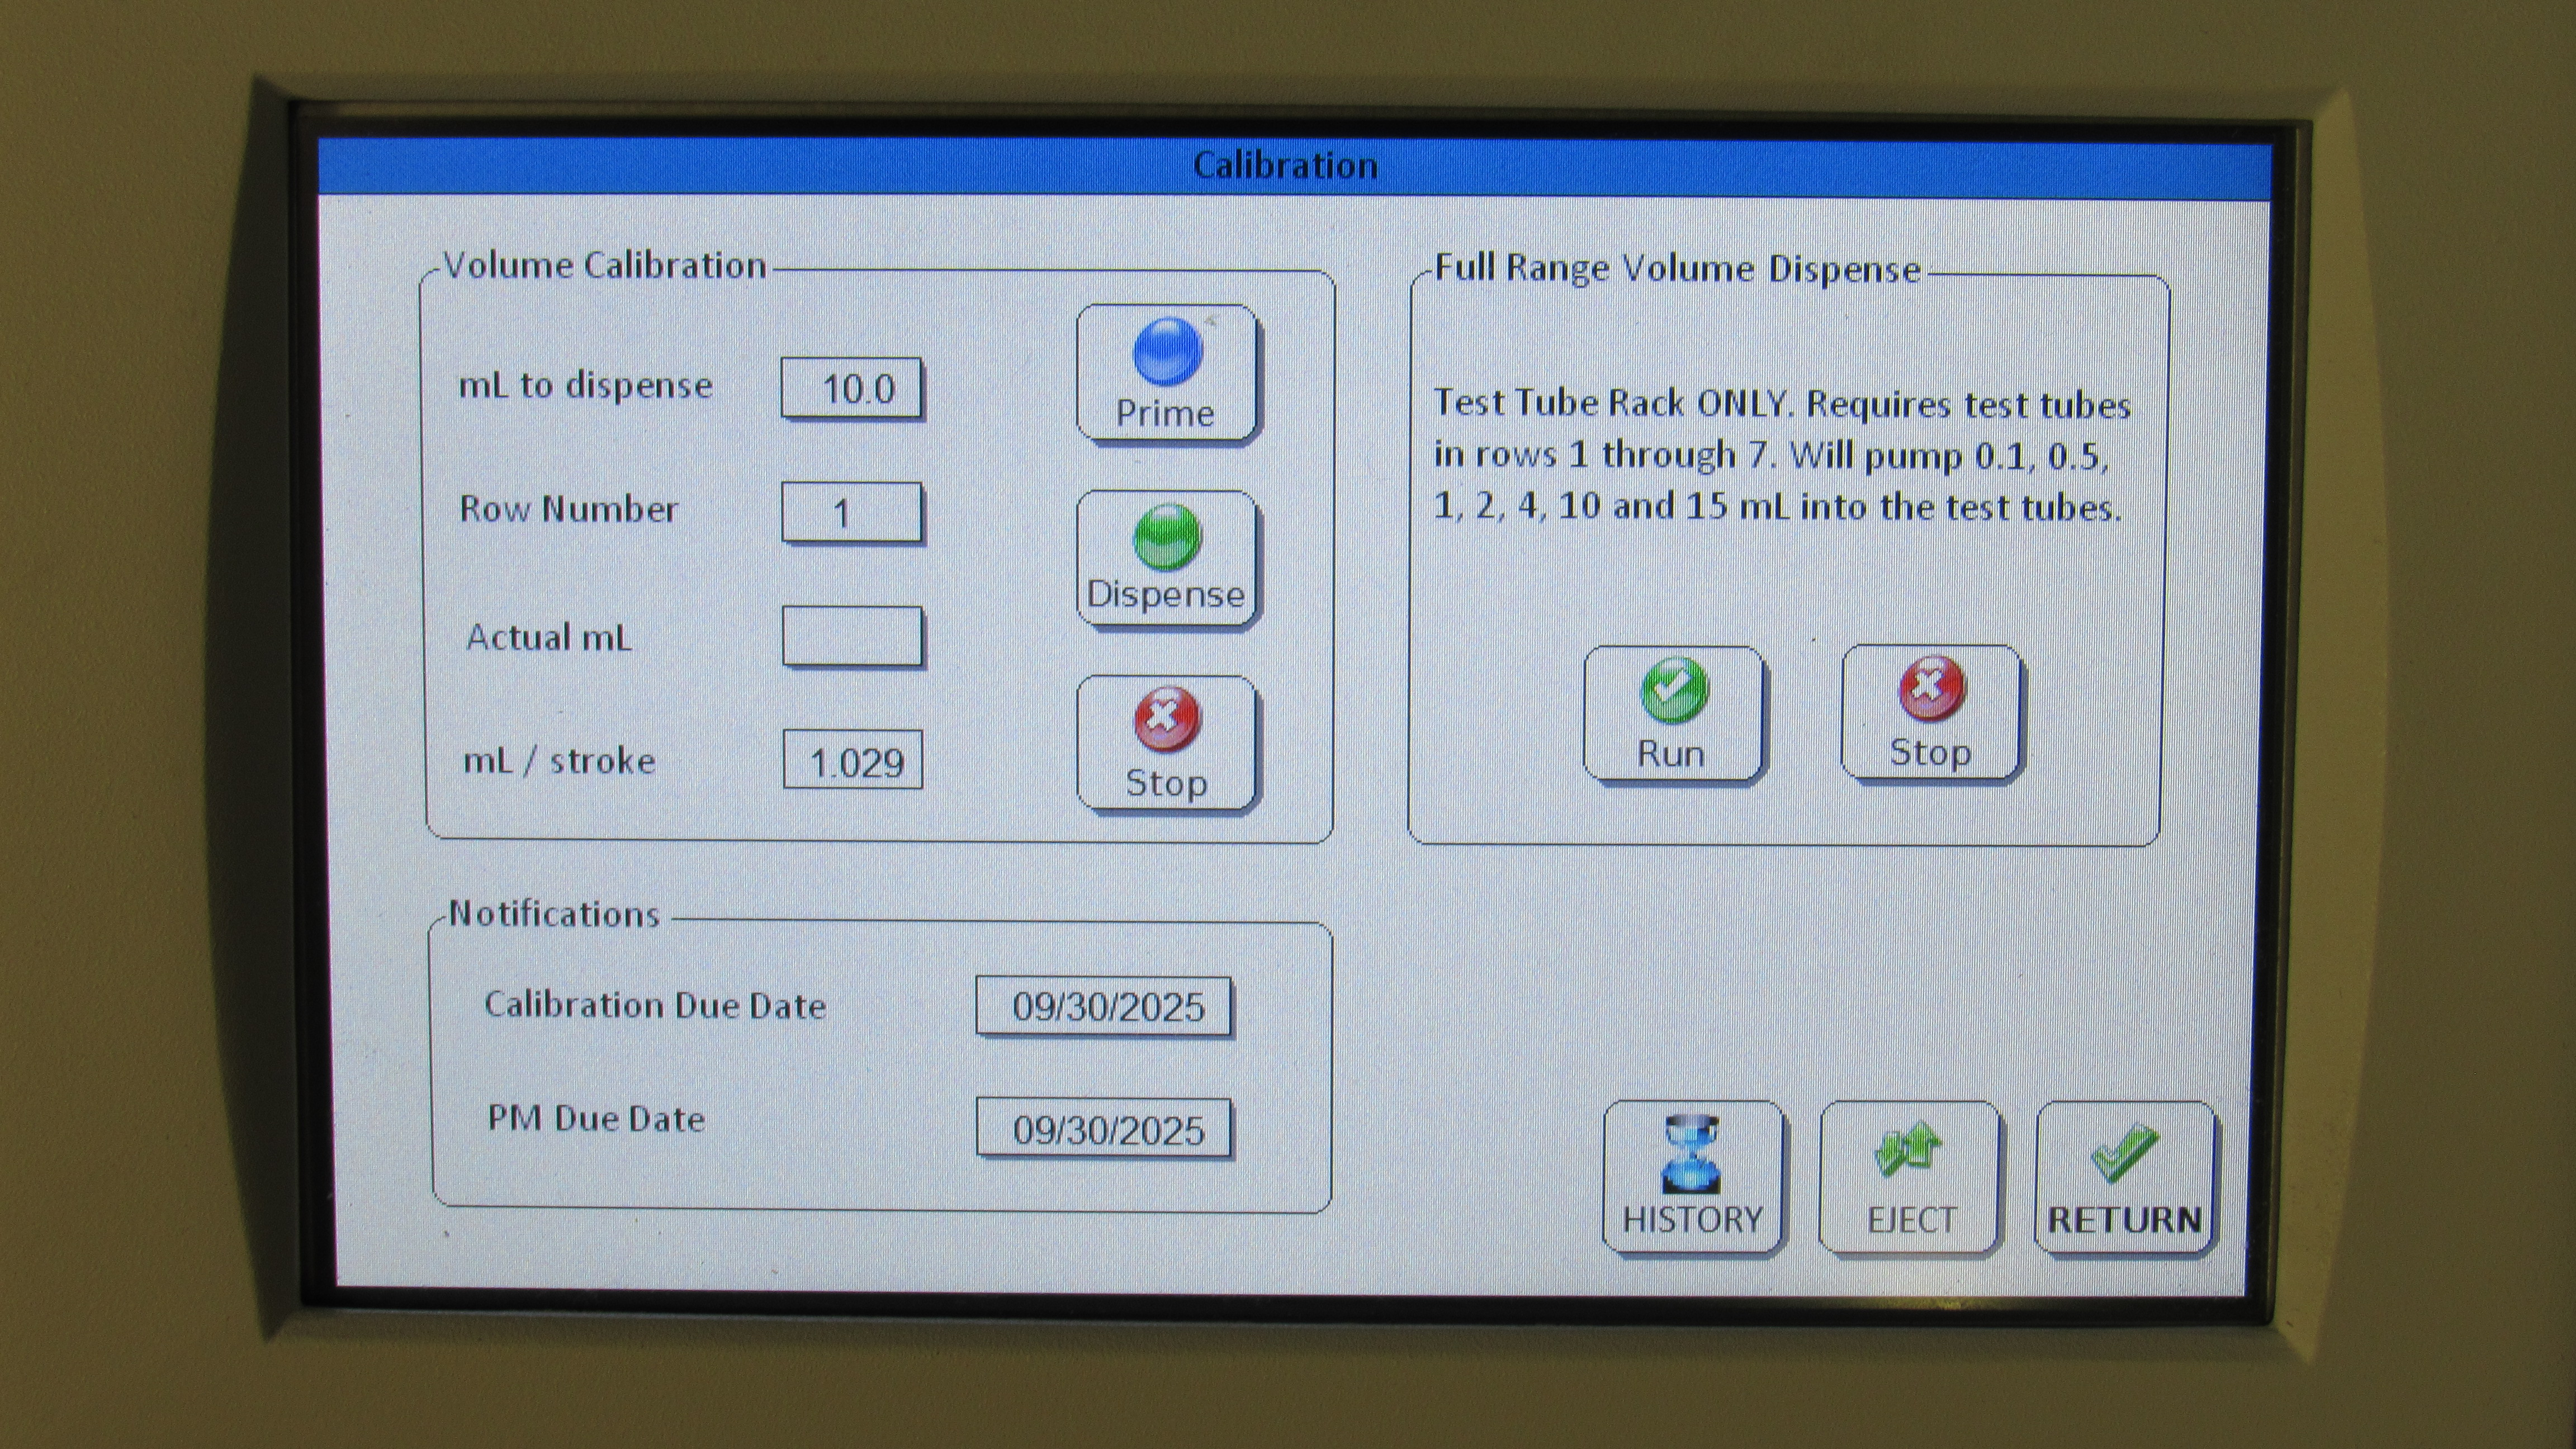Select the mL to dispense field
This screenshot has height=1449, width=2576.
(x=852, y=388)
